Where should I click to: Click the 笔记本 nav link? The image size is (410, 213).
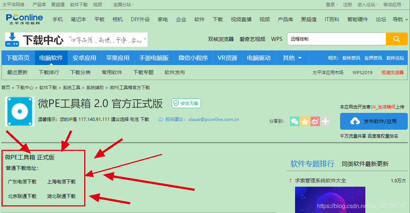78,19
